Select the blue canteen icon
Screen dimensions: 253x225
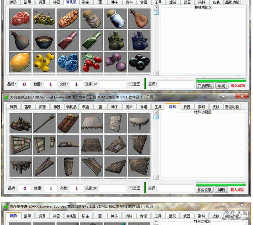click(x=139, y=40)
